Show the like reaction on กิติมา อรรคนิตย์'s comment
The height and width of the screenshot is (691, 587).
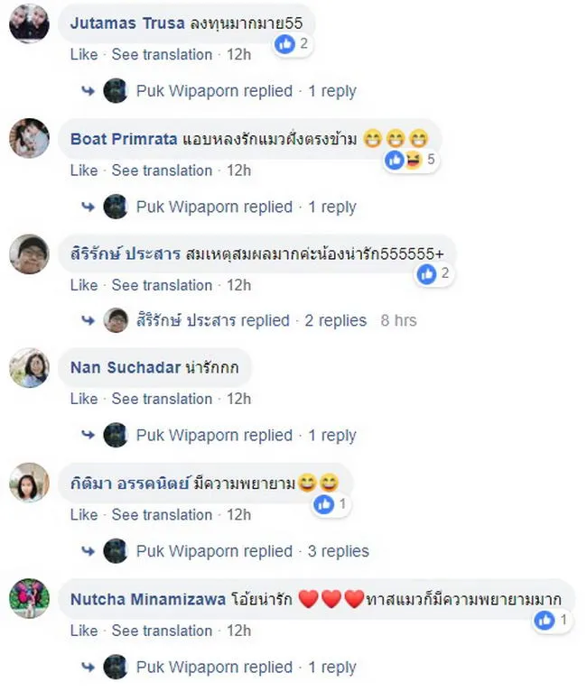point(331,504)
